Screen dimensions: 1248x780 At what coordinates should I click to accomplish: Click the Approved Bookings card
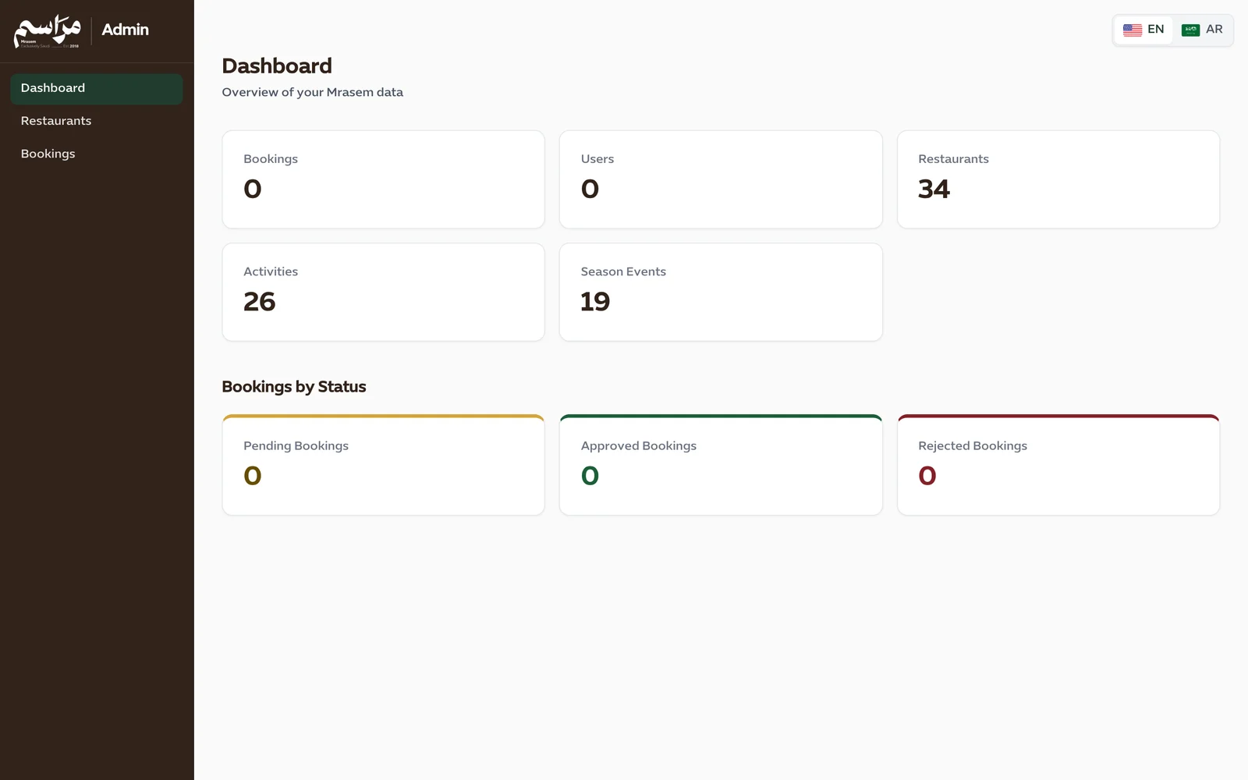(x=721, y=465)
